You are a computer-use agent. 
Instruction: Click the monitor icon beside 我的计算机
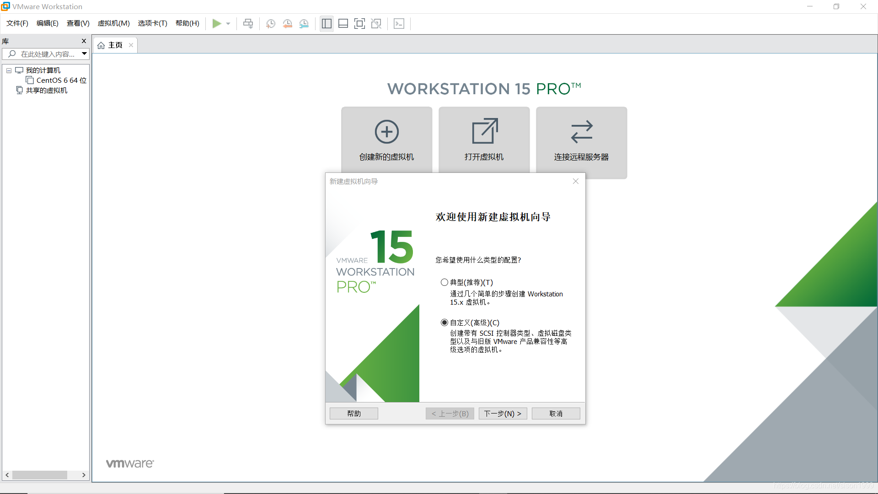(19, 70)
